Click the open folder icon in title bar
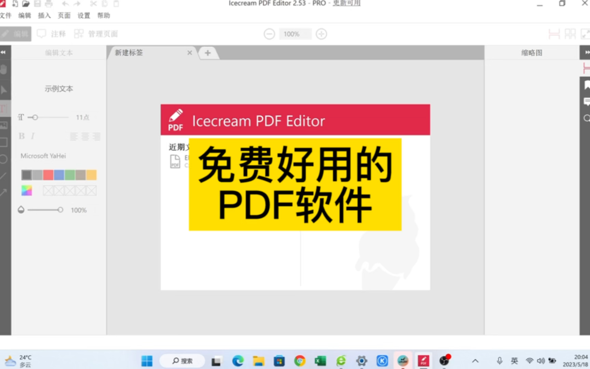The width and height of the screenshot is (590, 369). click(26, 4)
